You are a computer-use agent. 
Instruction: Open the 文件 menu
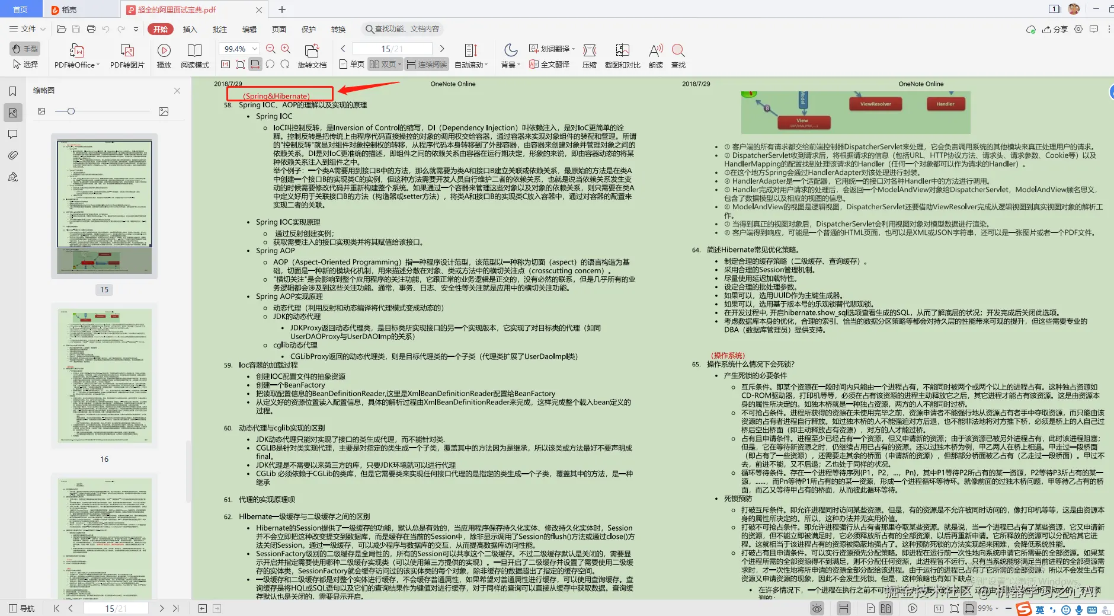pyautogui.click(x=27, y=28)
